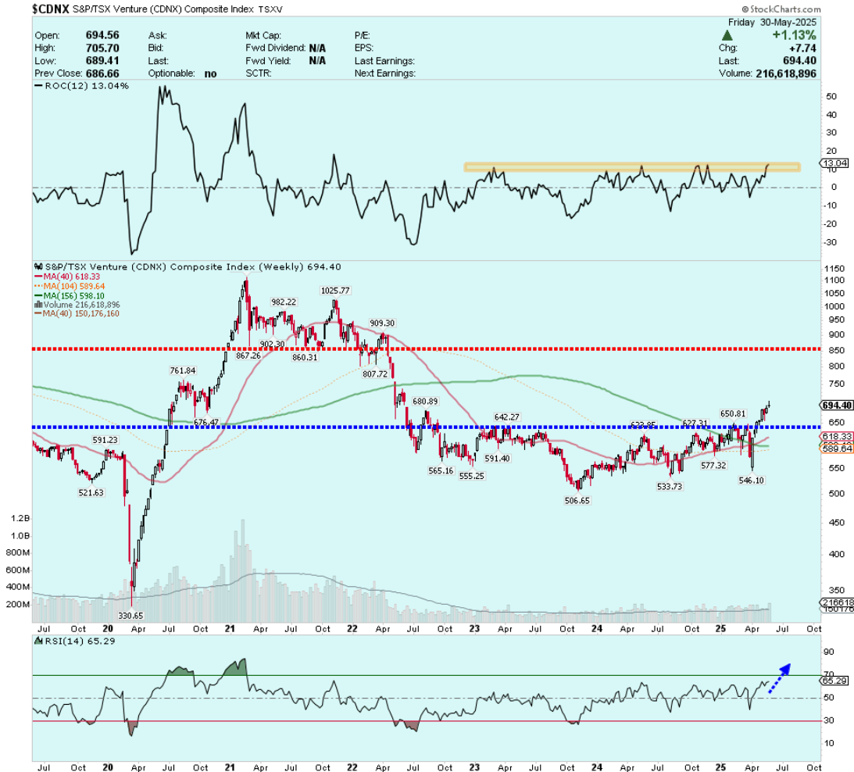The width and height of the screenshot is (854, 772).
Task: Click the 13.04 ROC axis value tag
Action: pyautogui.click(x=835, y=163)
